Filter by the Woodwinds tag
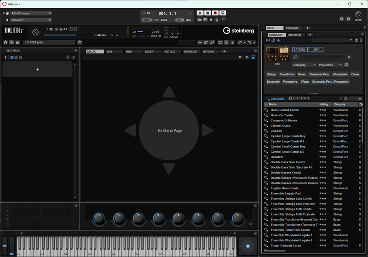This screenshot has width=368, height=257. pos(340,74)
